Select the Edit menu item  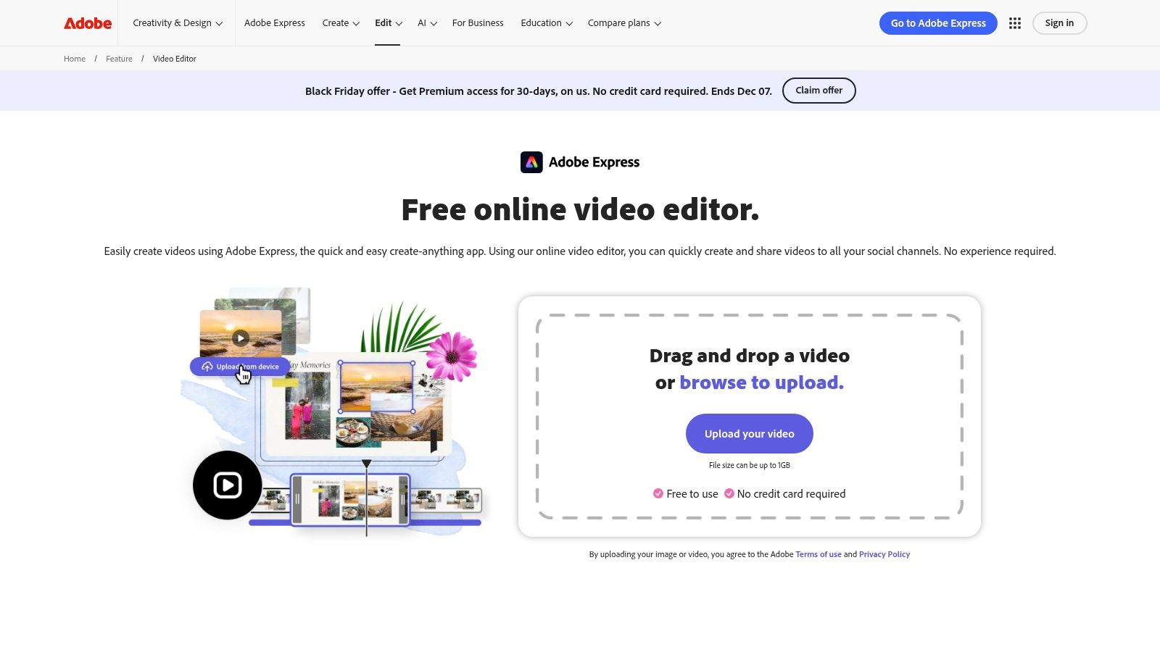(x=387, y=22)
